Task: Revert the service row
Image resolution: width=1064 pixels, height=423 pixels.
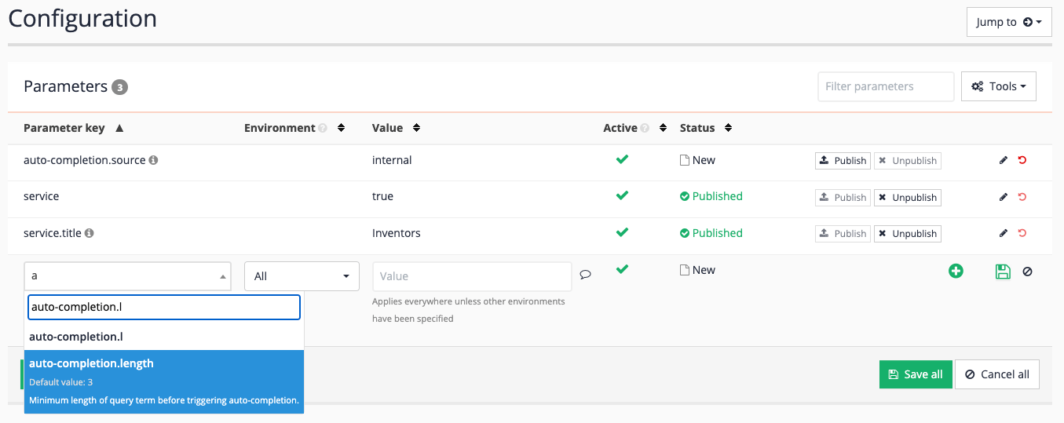Action: (1022, 197)
